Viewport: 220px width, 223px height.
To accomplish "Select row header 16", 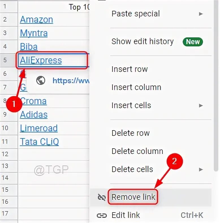I will coord(9,202).
